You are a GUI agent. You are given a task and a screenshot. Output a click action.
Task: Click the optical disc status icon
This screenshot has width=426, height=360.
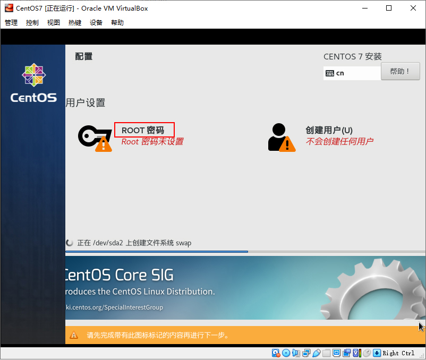285,353
